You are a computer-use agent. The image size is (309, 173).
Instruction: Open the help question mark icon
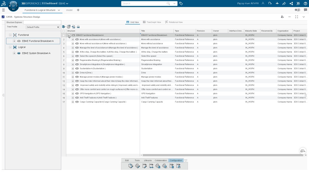coord(305,3)
